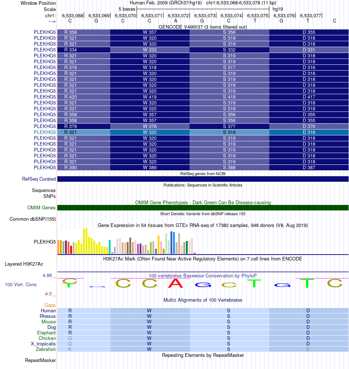The width and height of the screenshot is (349, 369).
Task: Click base 'A' in the sequence ruler
Action: [176, 21]
